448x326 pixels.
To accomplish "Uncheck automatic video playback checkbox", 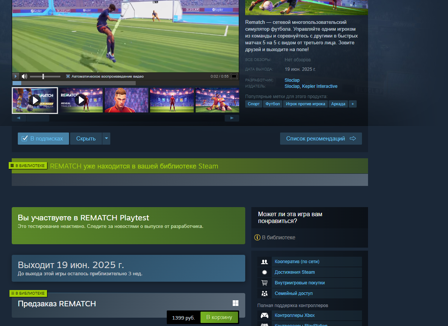I will click(68, 76).
